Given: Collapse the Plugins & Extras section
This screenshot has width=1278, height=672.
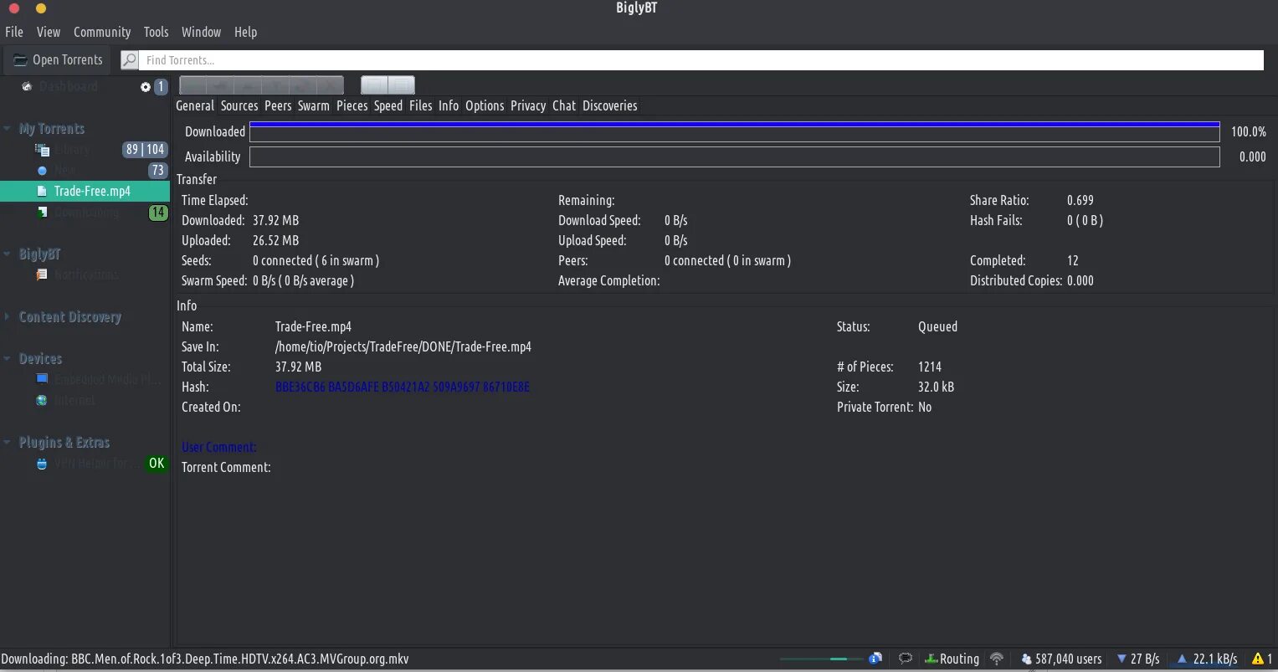Looking at the screenshot, I should pos(7,442).
